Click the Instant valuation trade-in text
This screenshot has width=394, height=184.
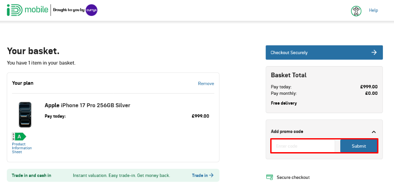click(121, 176)
